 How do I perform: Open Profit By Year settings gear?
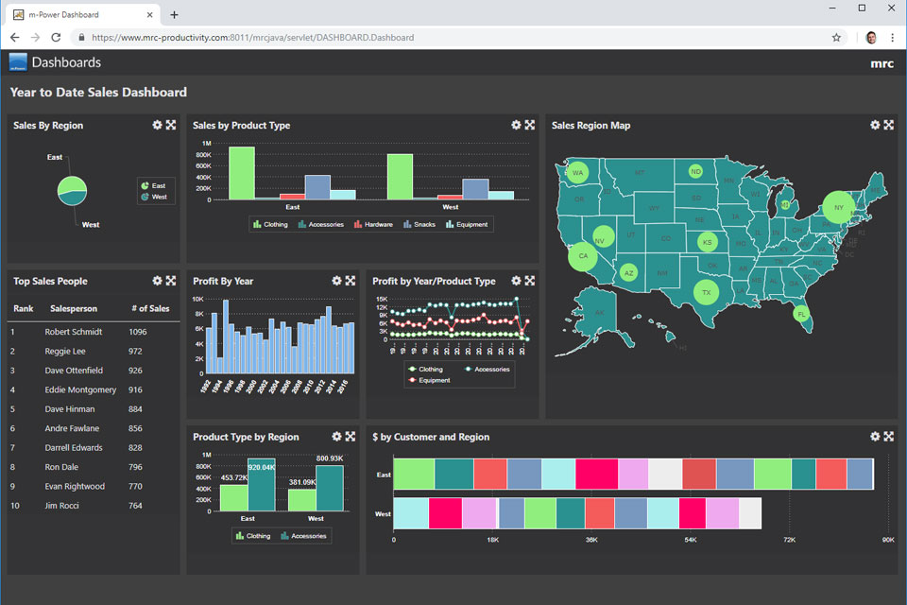[336, 281]
